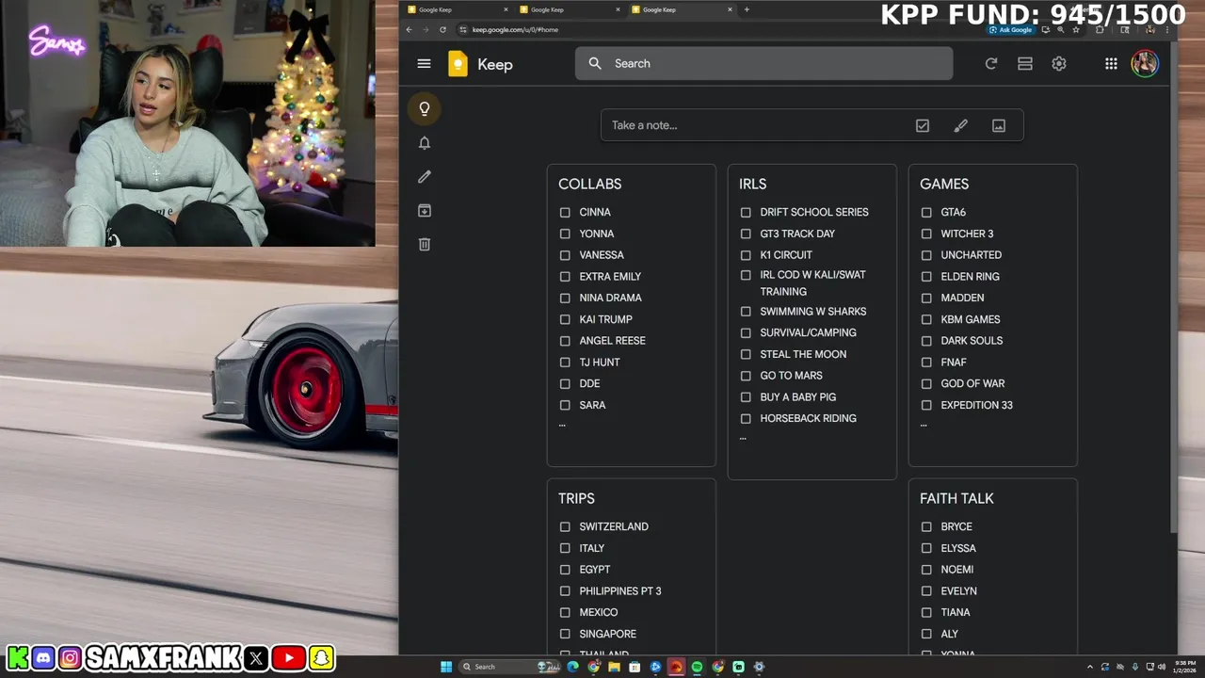Check the SWIMMING W SHARKS checkbox
The image size is (1205, 678).
coord(746,312)
